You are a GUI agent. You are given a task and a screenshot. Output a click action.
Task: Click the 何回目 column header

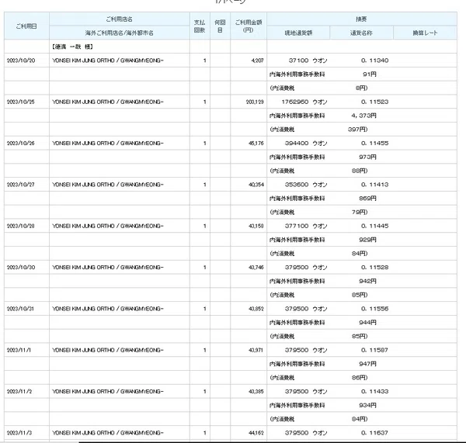[221, 26]
